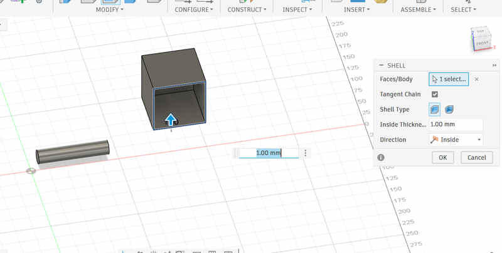
Task: Click the 'Direction' label text
Action: (393, 140)
